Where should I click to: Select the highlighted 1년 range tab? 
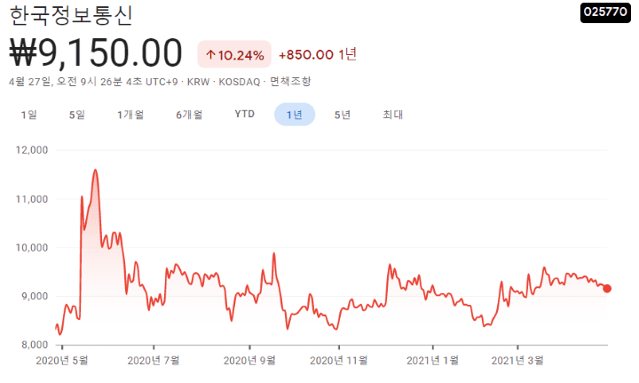pyautogui.click(x=295, y=115)
